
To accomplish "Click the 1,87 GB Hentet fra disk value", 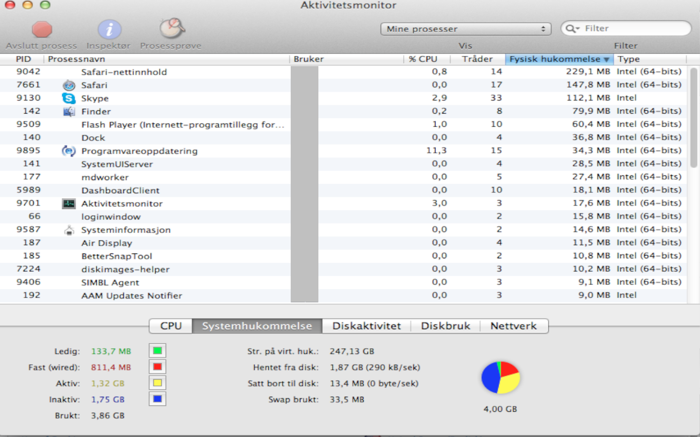I will (x=375, y=367).
